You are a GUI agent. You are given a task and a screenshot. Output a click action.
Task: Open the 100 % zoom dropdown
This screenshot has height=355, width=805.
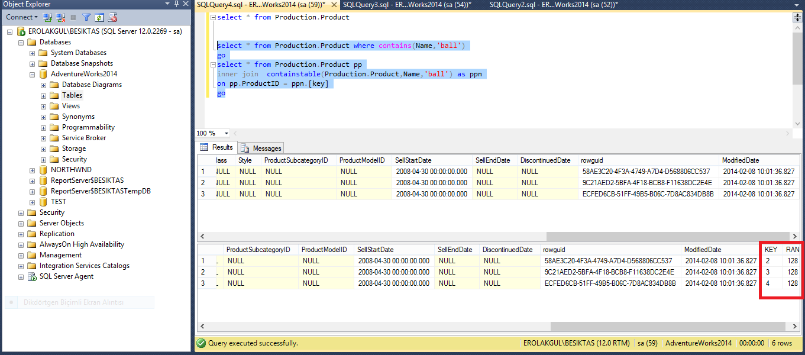click(x=227, y=134)
